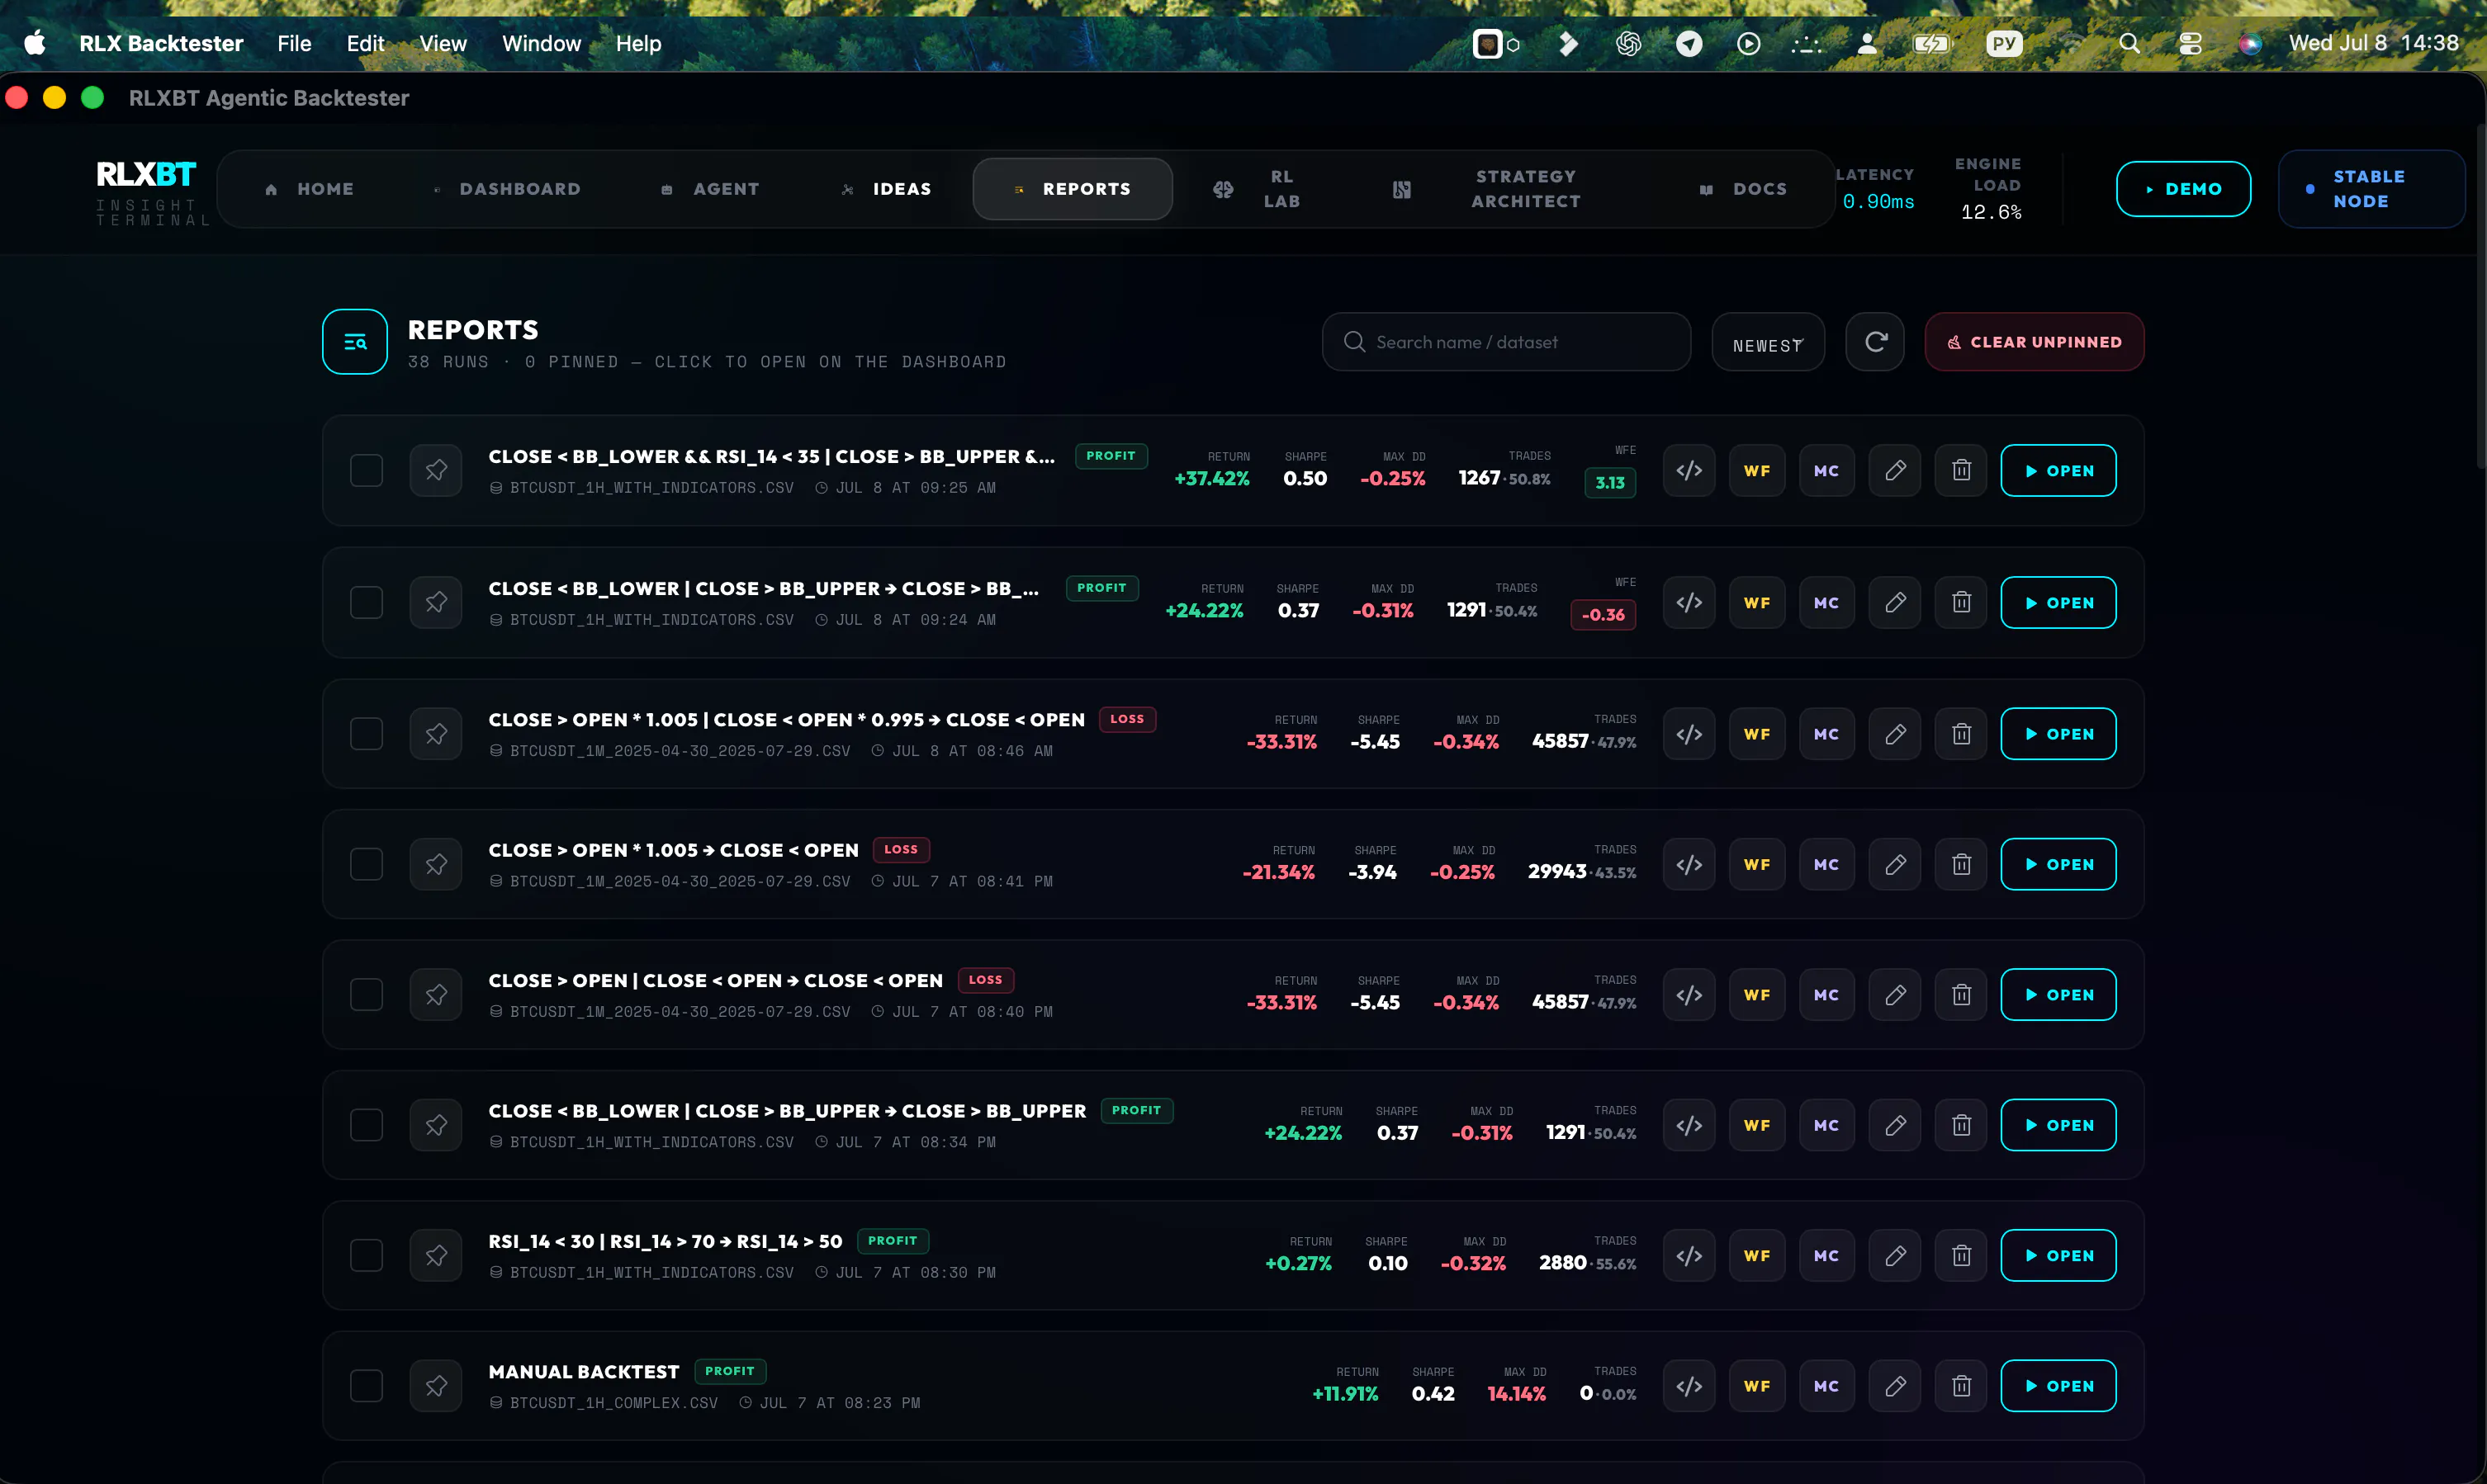Select checkbox for the RSI_14 < 30 report
Viewport: 2487px width, 1484px height.
(366, 1255)
